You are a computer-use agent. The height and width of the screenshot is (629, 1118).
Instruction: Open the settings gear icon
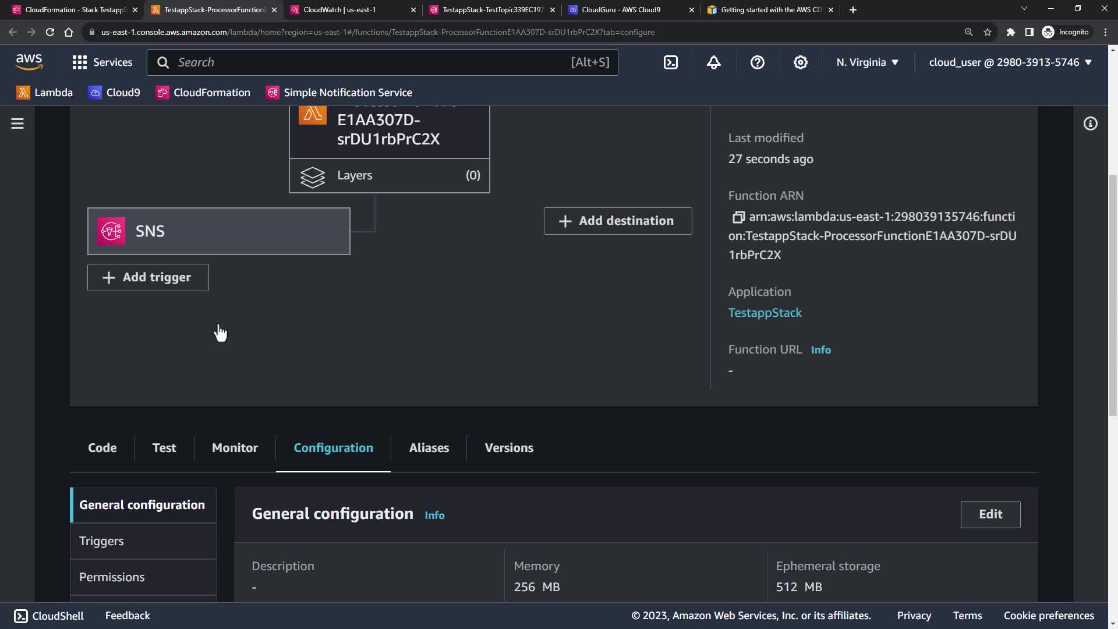pyautogui.click(x=801, y=62)
